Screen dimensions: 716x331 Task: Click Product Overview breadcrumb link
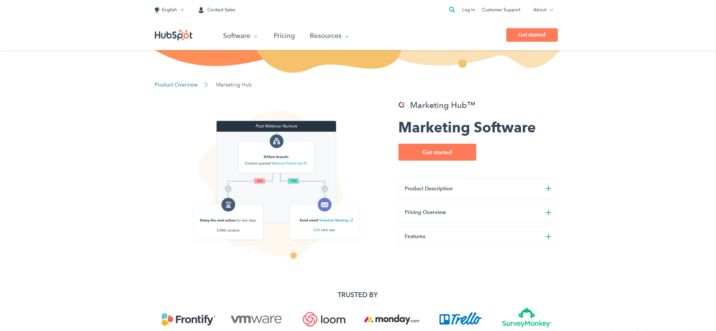pyautogui.click(x=176, y=85)
